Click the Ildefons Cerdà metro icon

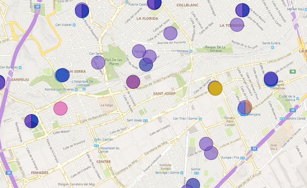coord(282,119)
